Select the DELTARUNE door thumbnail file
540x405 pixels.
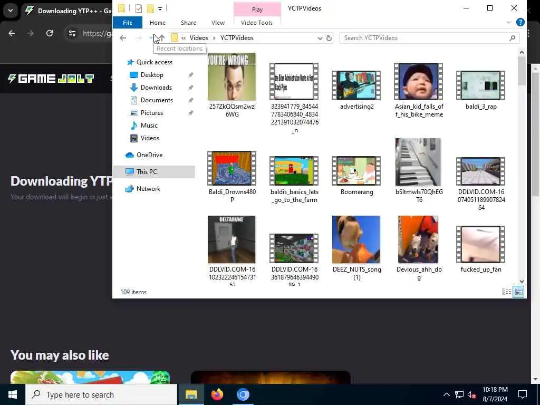point(232,240)
